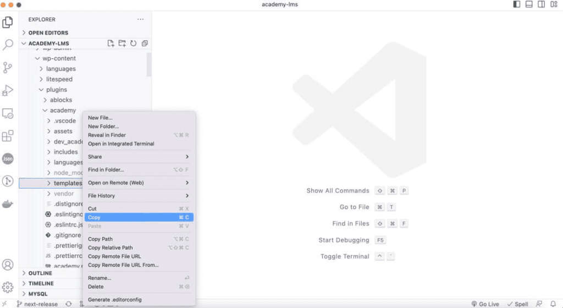563x308 pixels.
Task: Click the New File icon in Explorer header
Action: click(111, 43)
